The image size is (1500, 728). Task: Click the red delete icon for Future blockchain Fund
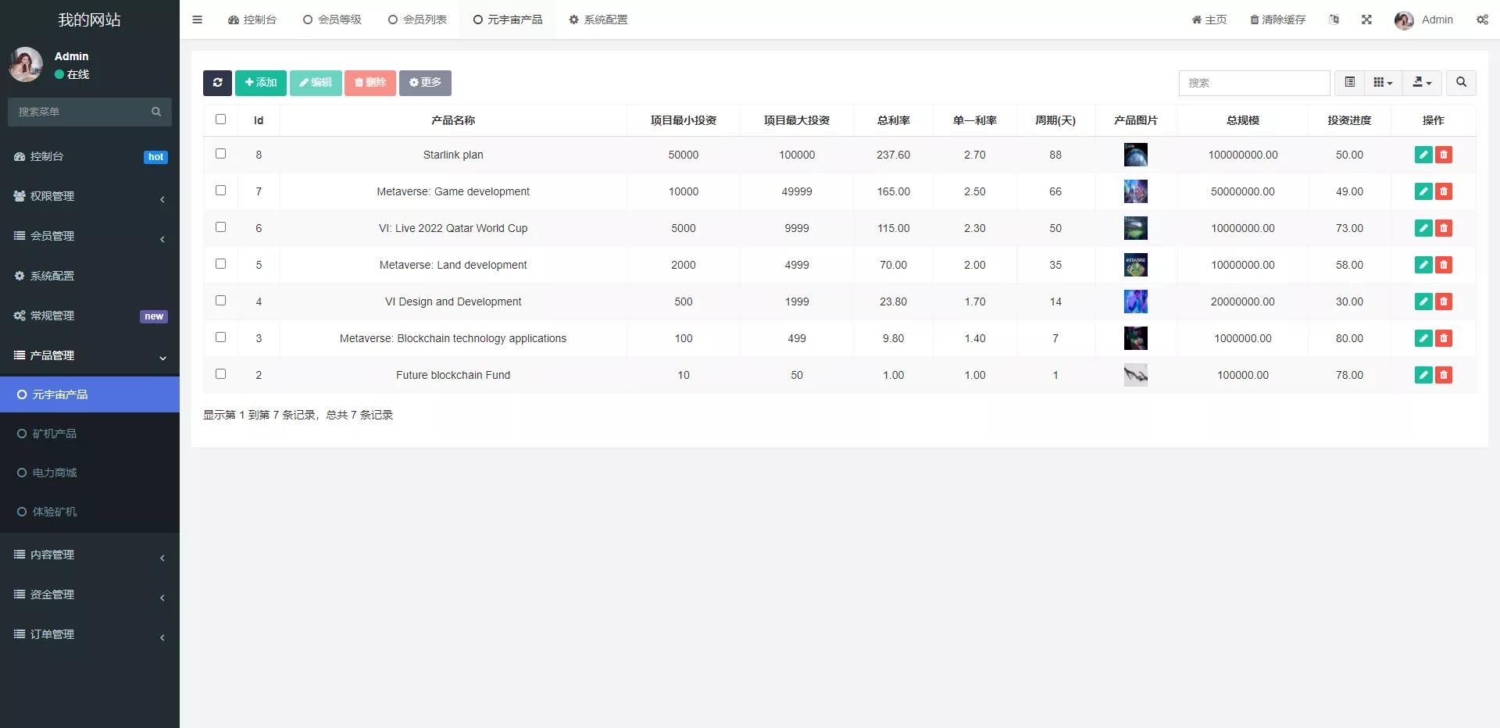click(x=1444, y=375)
